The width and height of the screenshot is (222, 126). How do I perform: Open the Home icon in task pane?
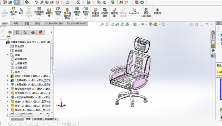point(213,32)
